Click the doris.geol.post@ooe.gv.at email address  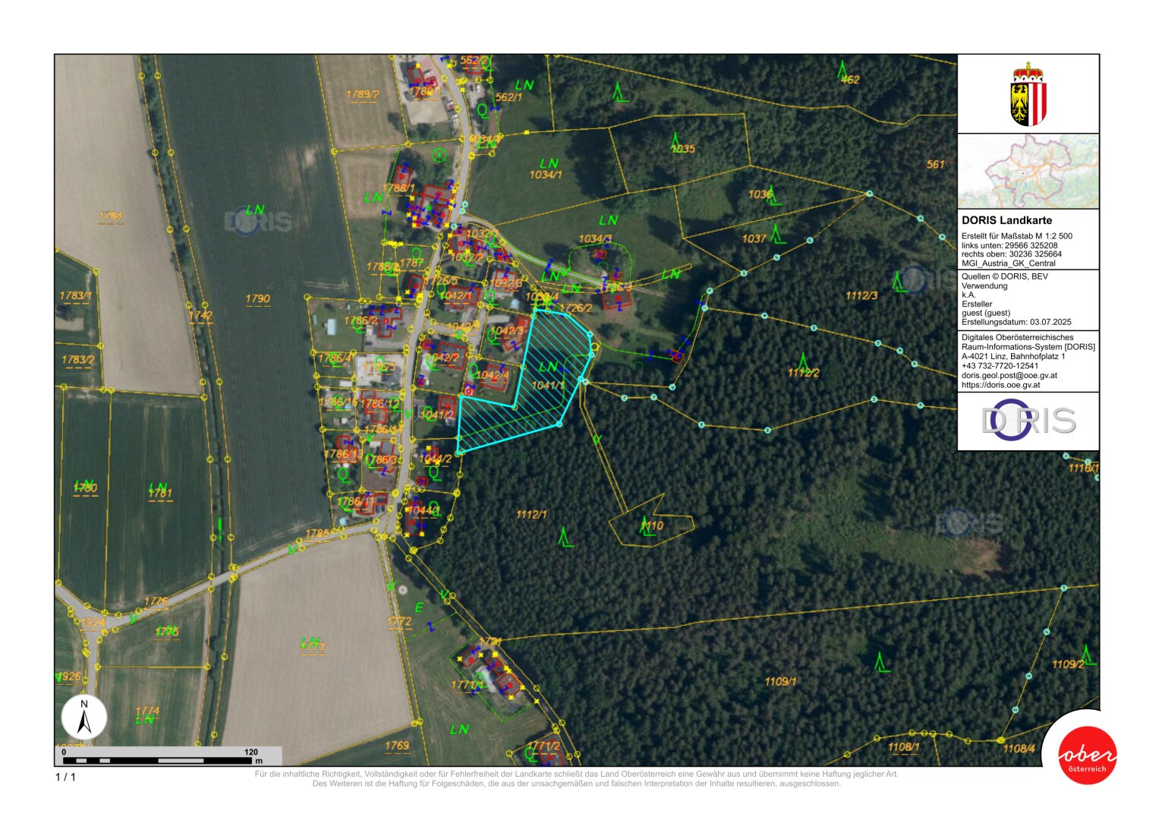[x=1009, y=375]
